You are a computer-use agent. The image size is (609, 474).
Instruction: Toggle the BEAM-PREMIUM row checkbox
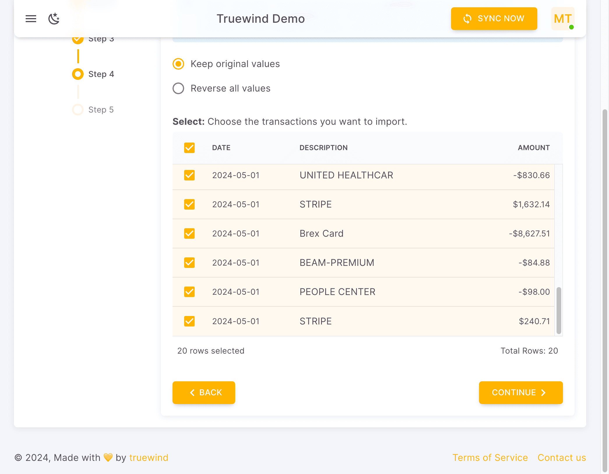point(189,262)
